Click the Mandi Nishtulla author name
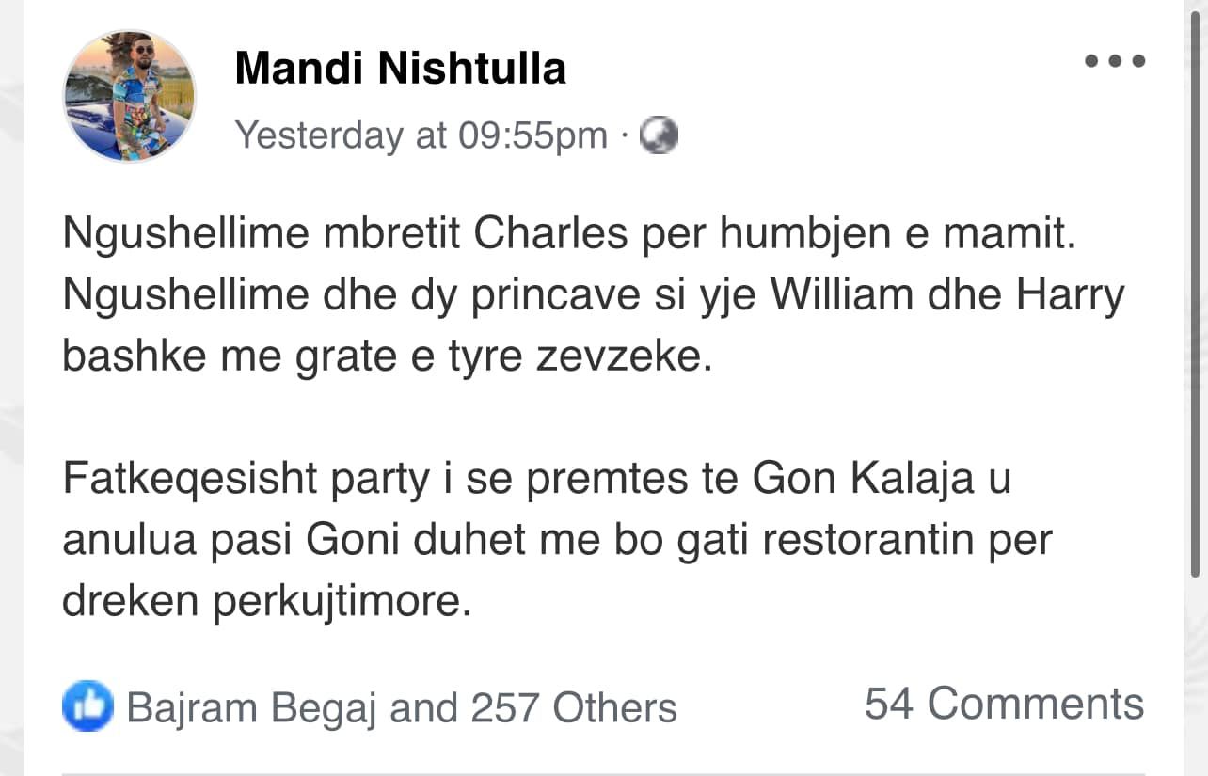The height and width of the screenshot is (776, 1208). point(400,69)
